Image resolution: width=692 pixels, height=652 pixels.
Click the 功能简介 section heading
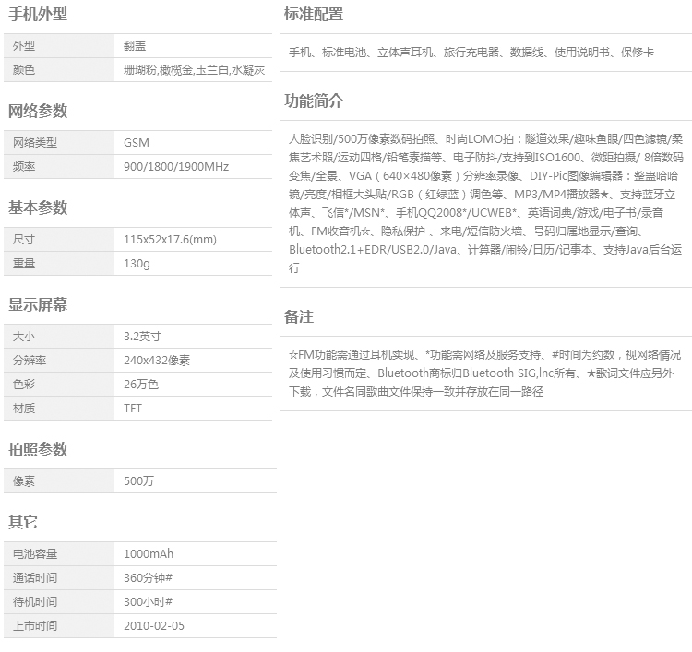[x=313, y=101]
